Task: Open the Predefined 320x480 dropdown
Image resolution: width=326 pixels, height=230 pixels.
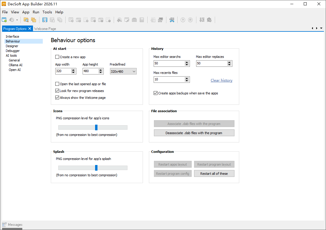Action: click(123, 72)
